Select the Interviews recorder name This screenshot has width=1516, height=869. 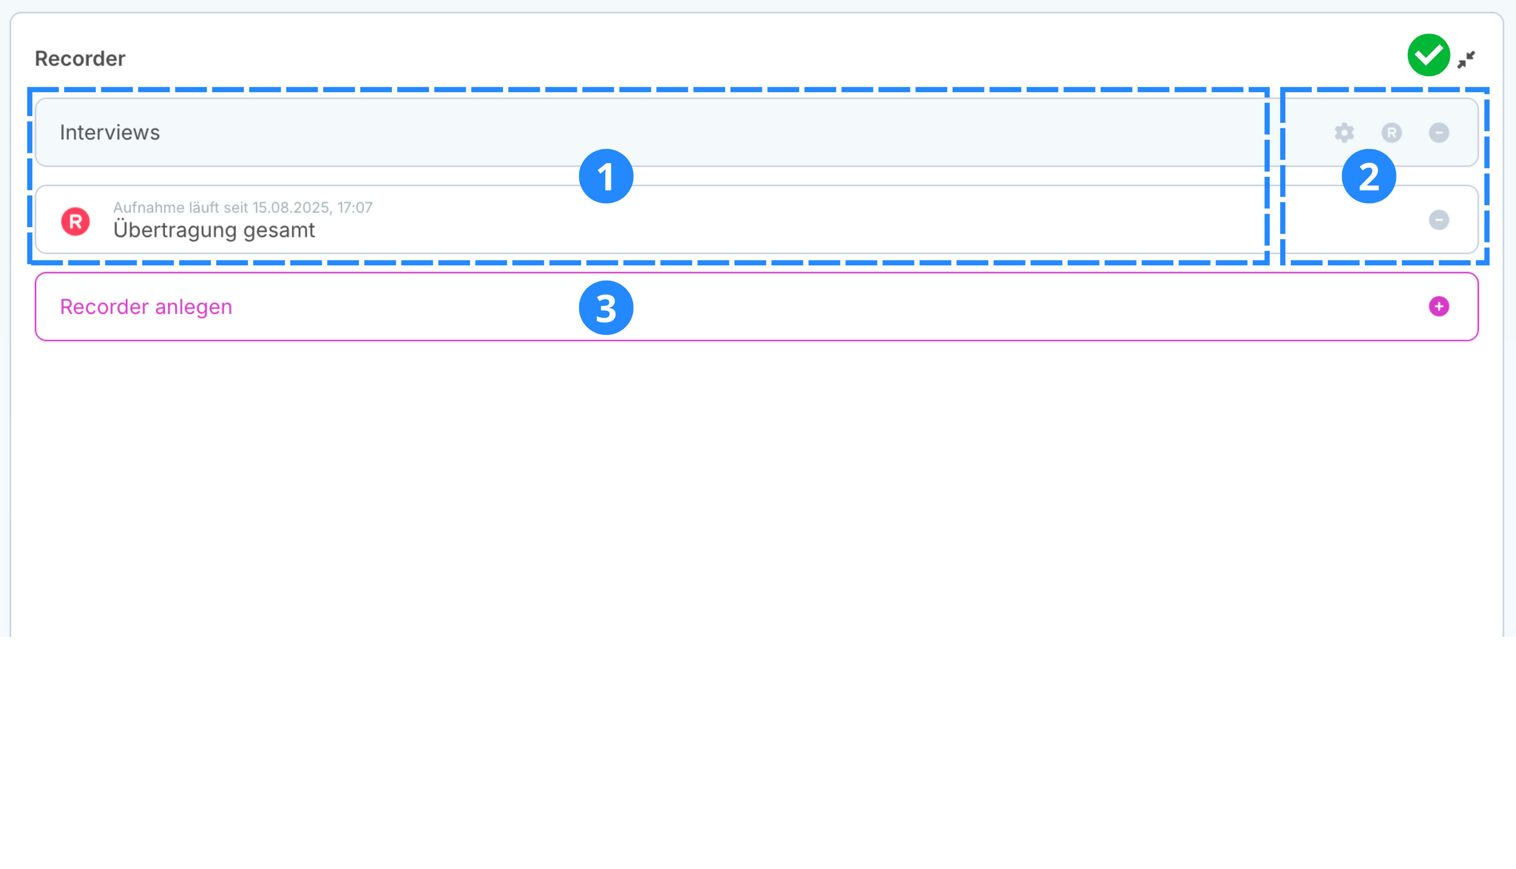point(110,133)
